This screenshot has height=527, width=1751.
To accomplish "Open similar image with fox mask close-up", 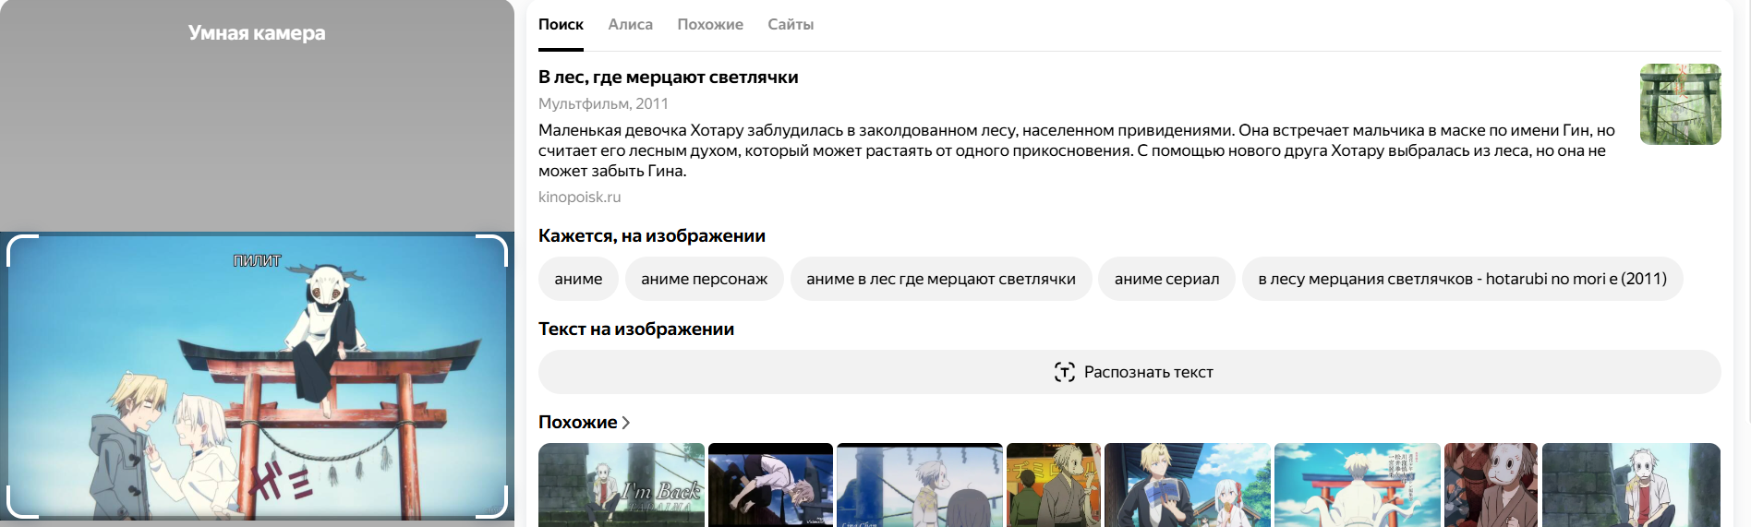I will click(1491, 485).
